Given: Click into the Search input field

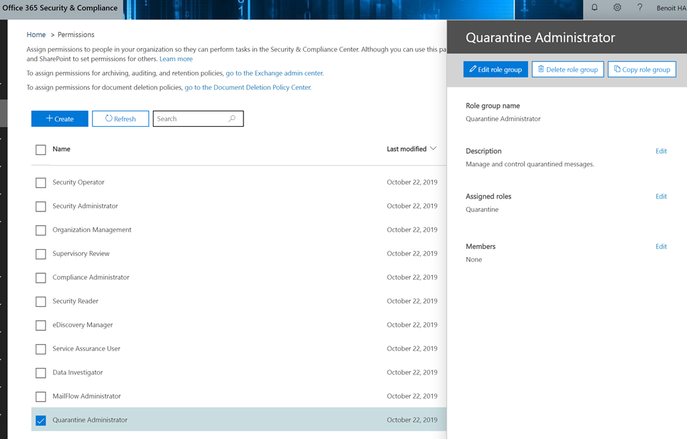Looking at the screenshot, I should [x=190, y=119].
